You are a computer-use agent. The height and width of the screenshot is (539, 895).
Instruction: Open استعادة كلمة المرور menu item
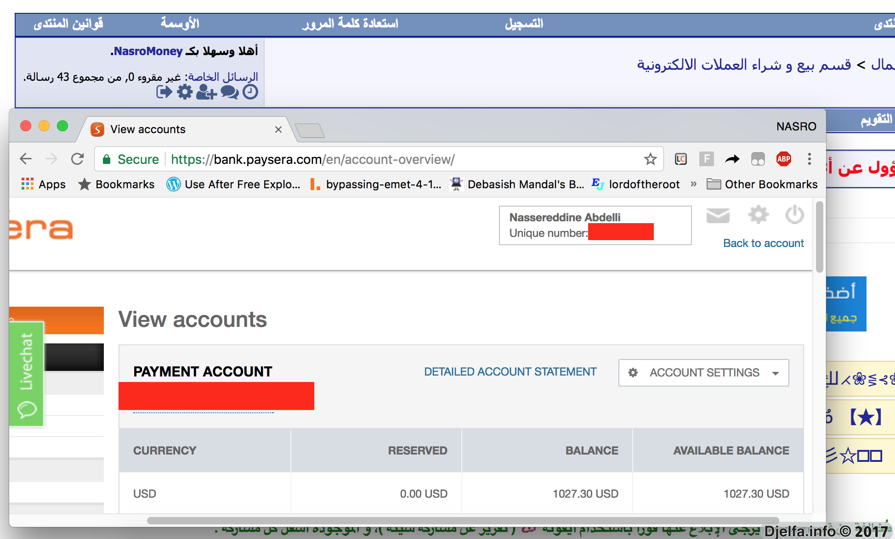click(x=350, y=23)
